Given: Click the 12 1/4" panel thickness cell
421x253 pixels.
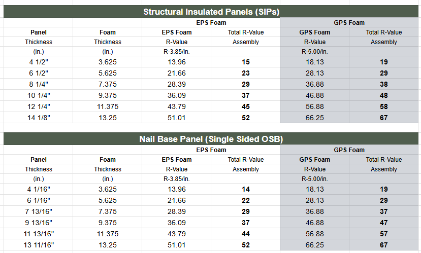Looking at the screenshot, I should [x=39, y=106].
